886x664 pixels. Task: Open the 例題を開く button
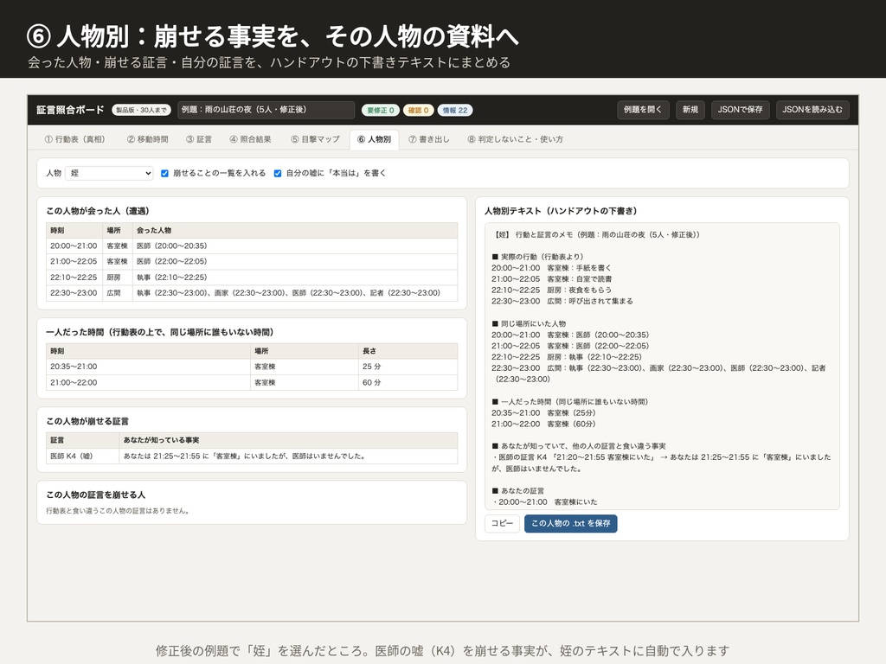point(643,110)
